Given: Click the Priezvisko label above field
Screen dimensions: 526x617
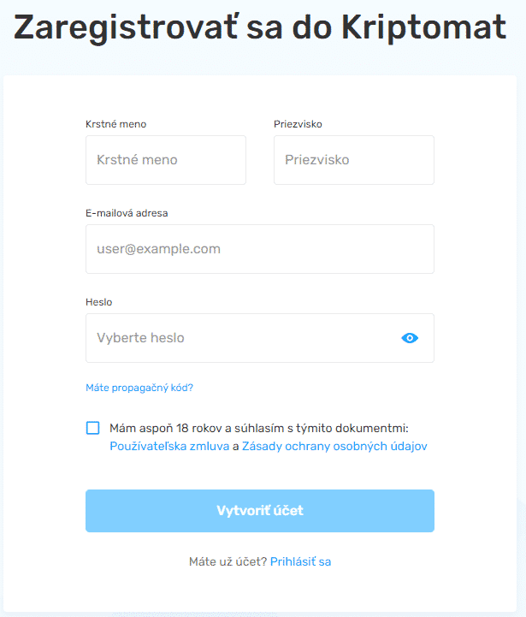Looking at the screenshot, I should pyautogui.click(x=298, y=124).
